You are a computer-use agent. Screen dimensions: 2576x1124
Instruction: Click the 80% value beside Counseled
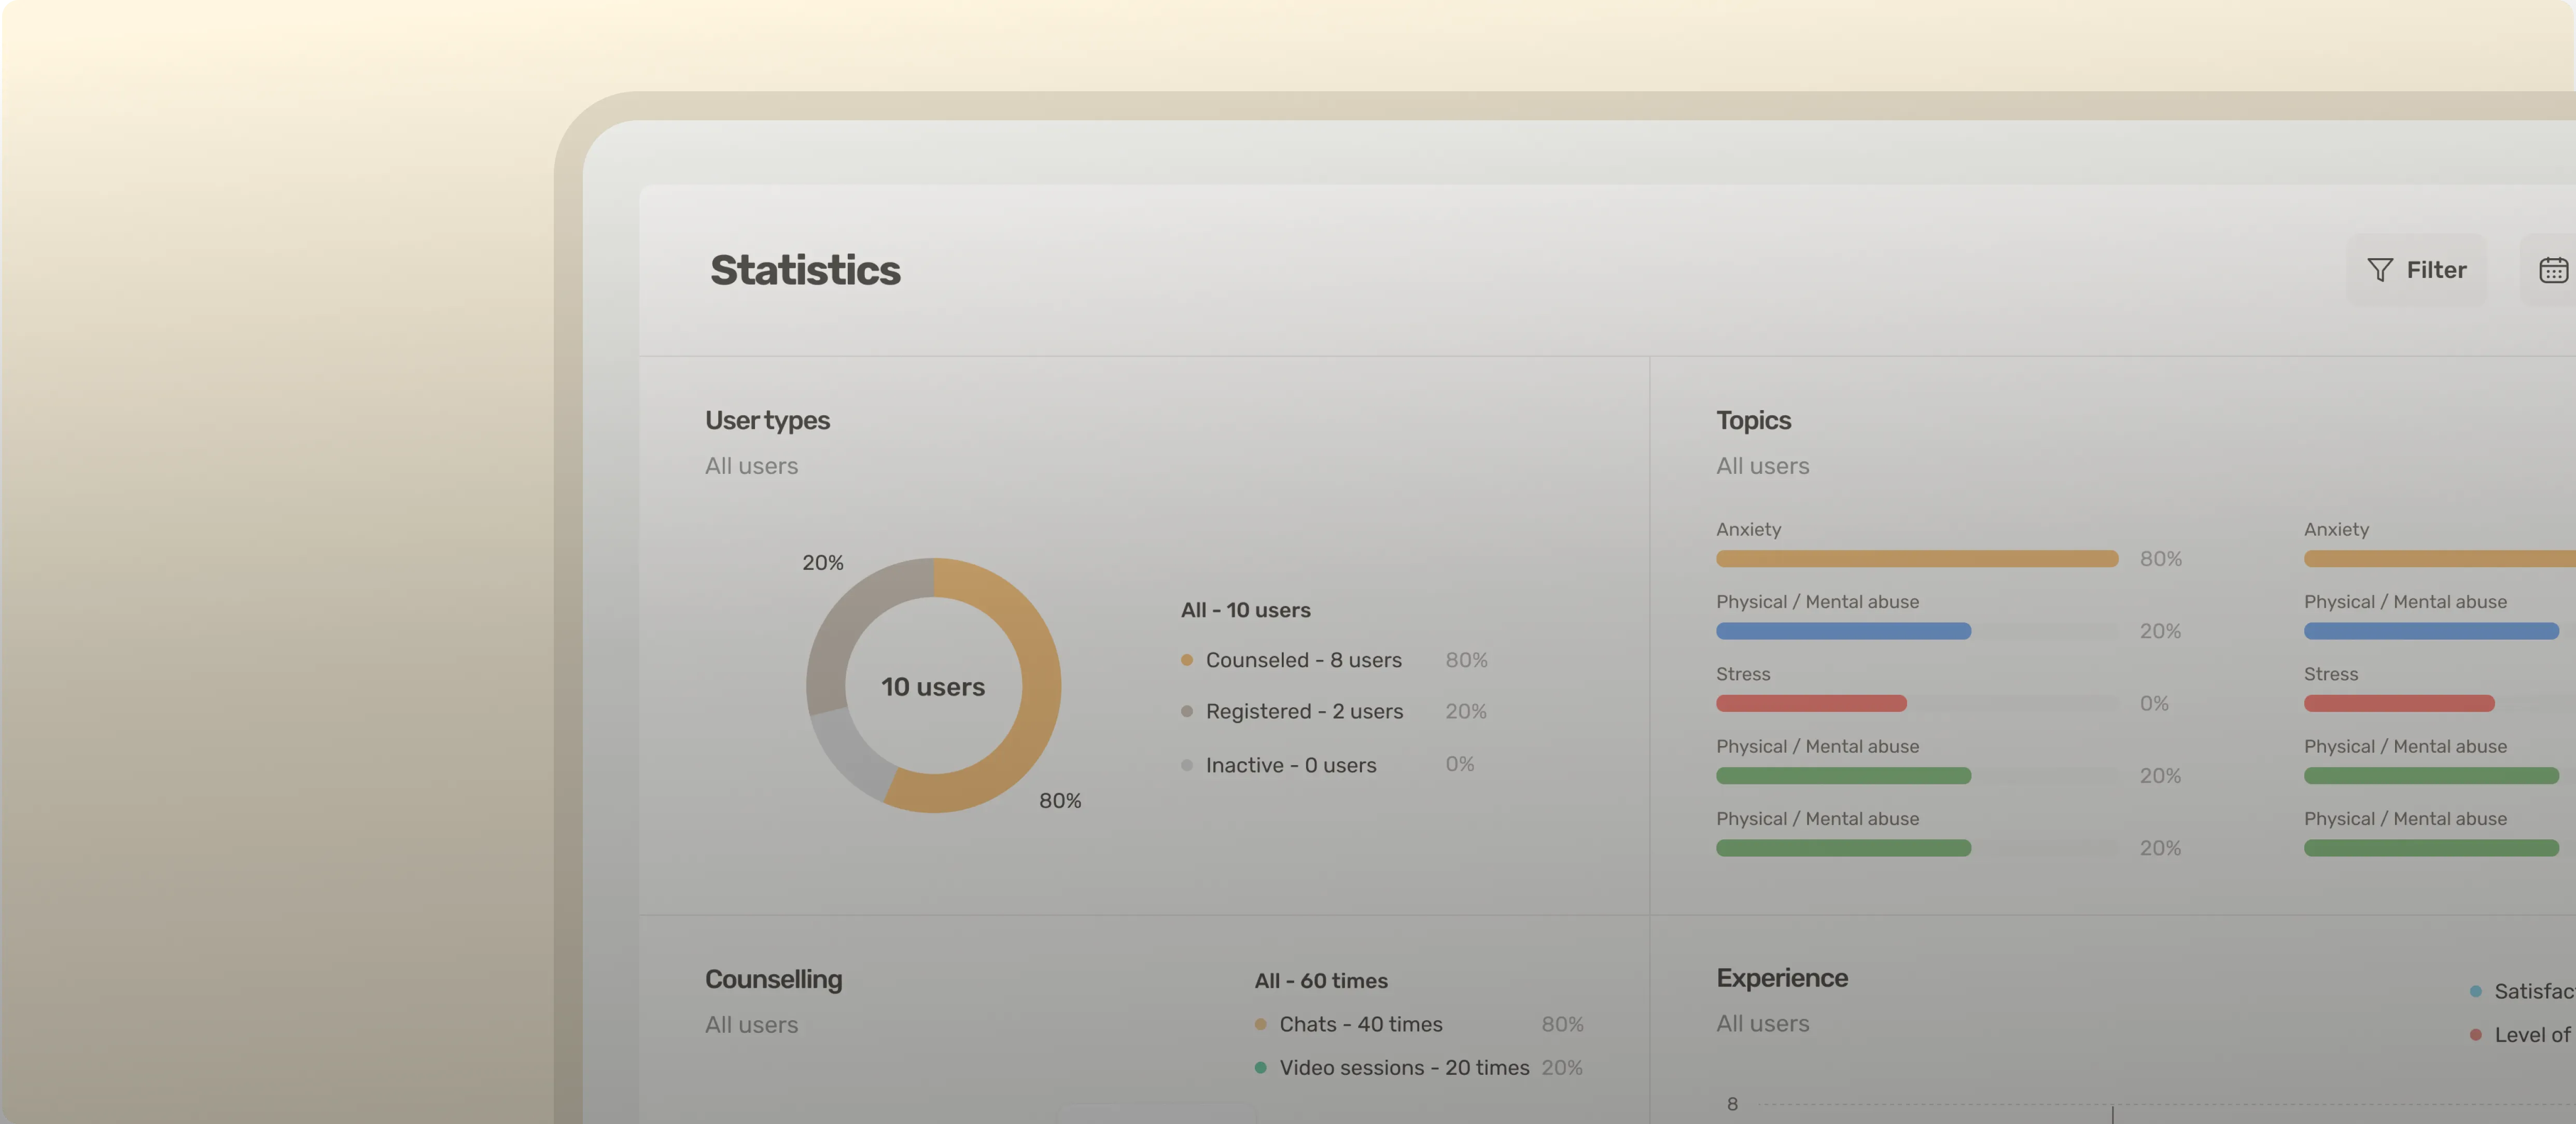click(x=1466, y=660)
